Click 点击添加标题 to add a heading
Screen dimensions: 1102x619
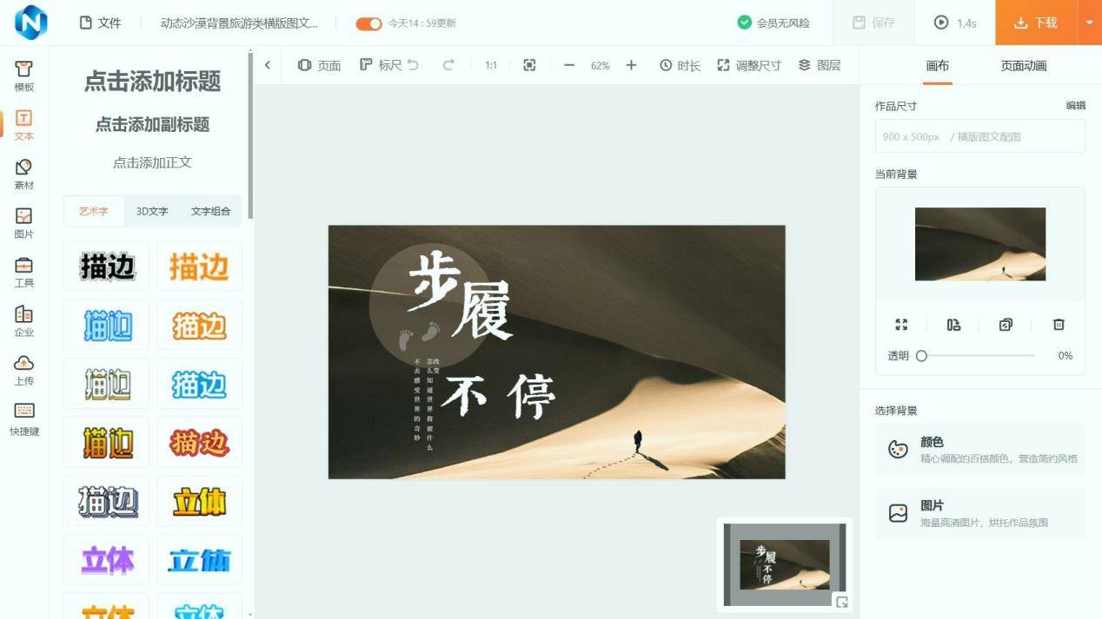pos(152,82)
